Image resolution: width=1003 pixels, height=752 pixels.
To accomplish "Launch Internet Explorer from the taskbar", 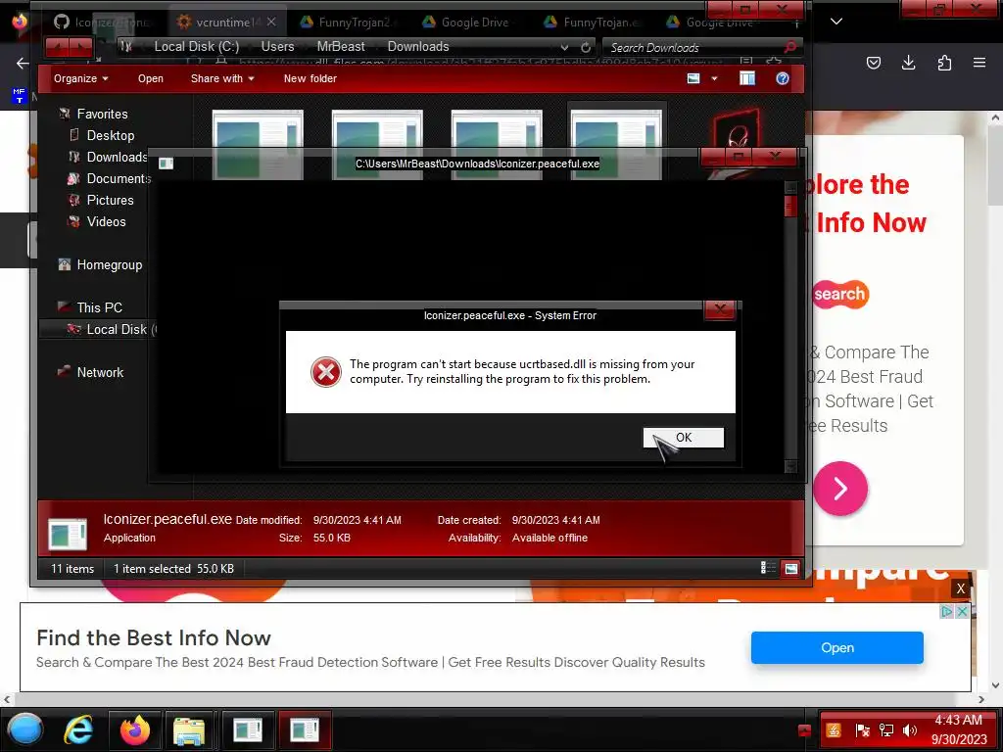I will (x=78, y=729).
